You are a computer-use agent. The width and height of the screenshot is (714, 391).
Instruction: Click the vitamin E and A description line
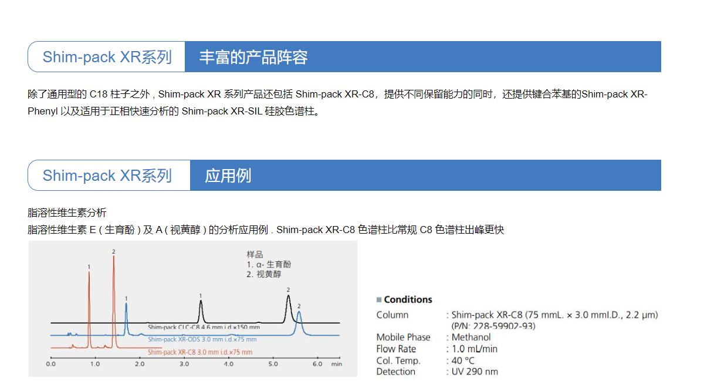pos(265,230)
